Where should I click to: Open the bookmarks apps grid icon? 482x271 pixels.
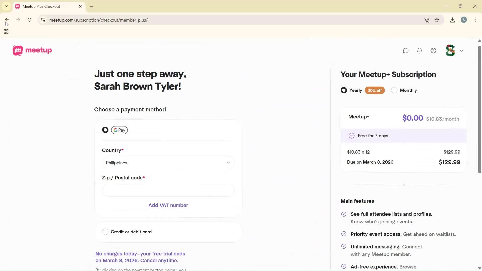pos(6,32)
